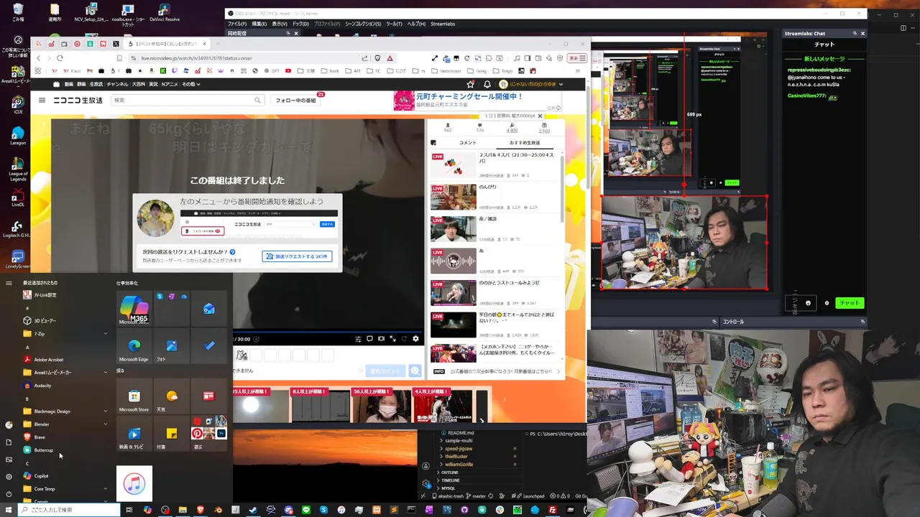Expand the 7-Zip folder in Start menu
Screen dimensions: 920x517
click(x=65, y=334)
